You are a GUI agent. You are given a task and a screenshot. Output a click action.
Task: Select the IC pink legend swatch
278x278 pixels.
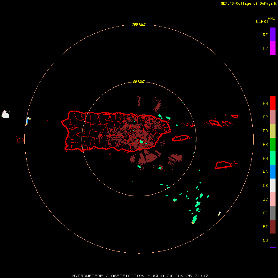(273, 199)
